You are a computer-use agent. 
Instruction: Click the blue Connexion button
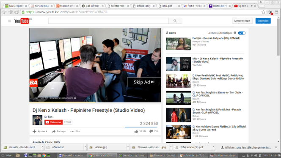(x=263, y=21)
